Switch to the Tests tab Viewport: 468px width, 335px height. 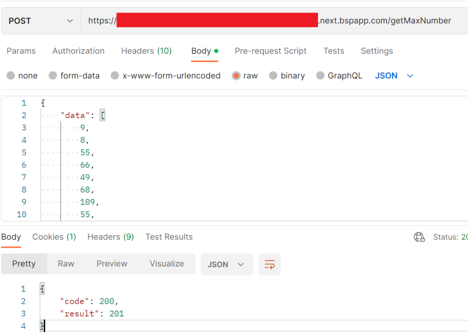(x=333, y=51)
